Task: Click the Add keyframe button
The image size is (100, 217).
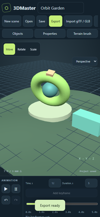Action: pos(62,193)
